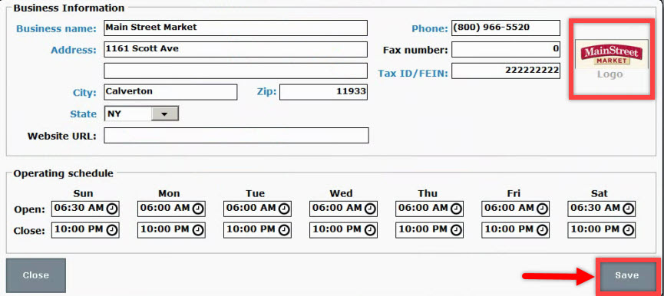Click the clock icon for Sunday close time
664x296 pixels.
click(112, 230)
